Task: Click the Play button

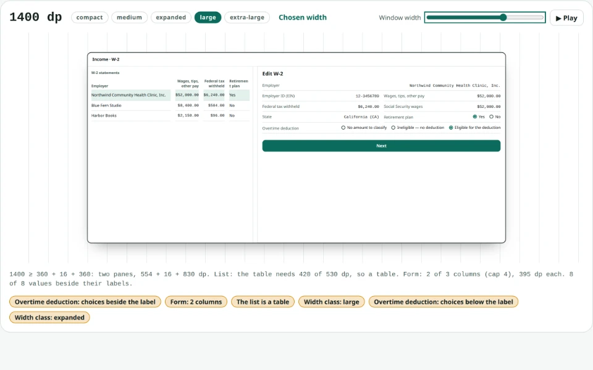Action: [566, 18]
